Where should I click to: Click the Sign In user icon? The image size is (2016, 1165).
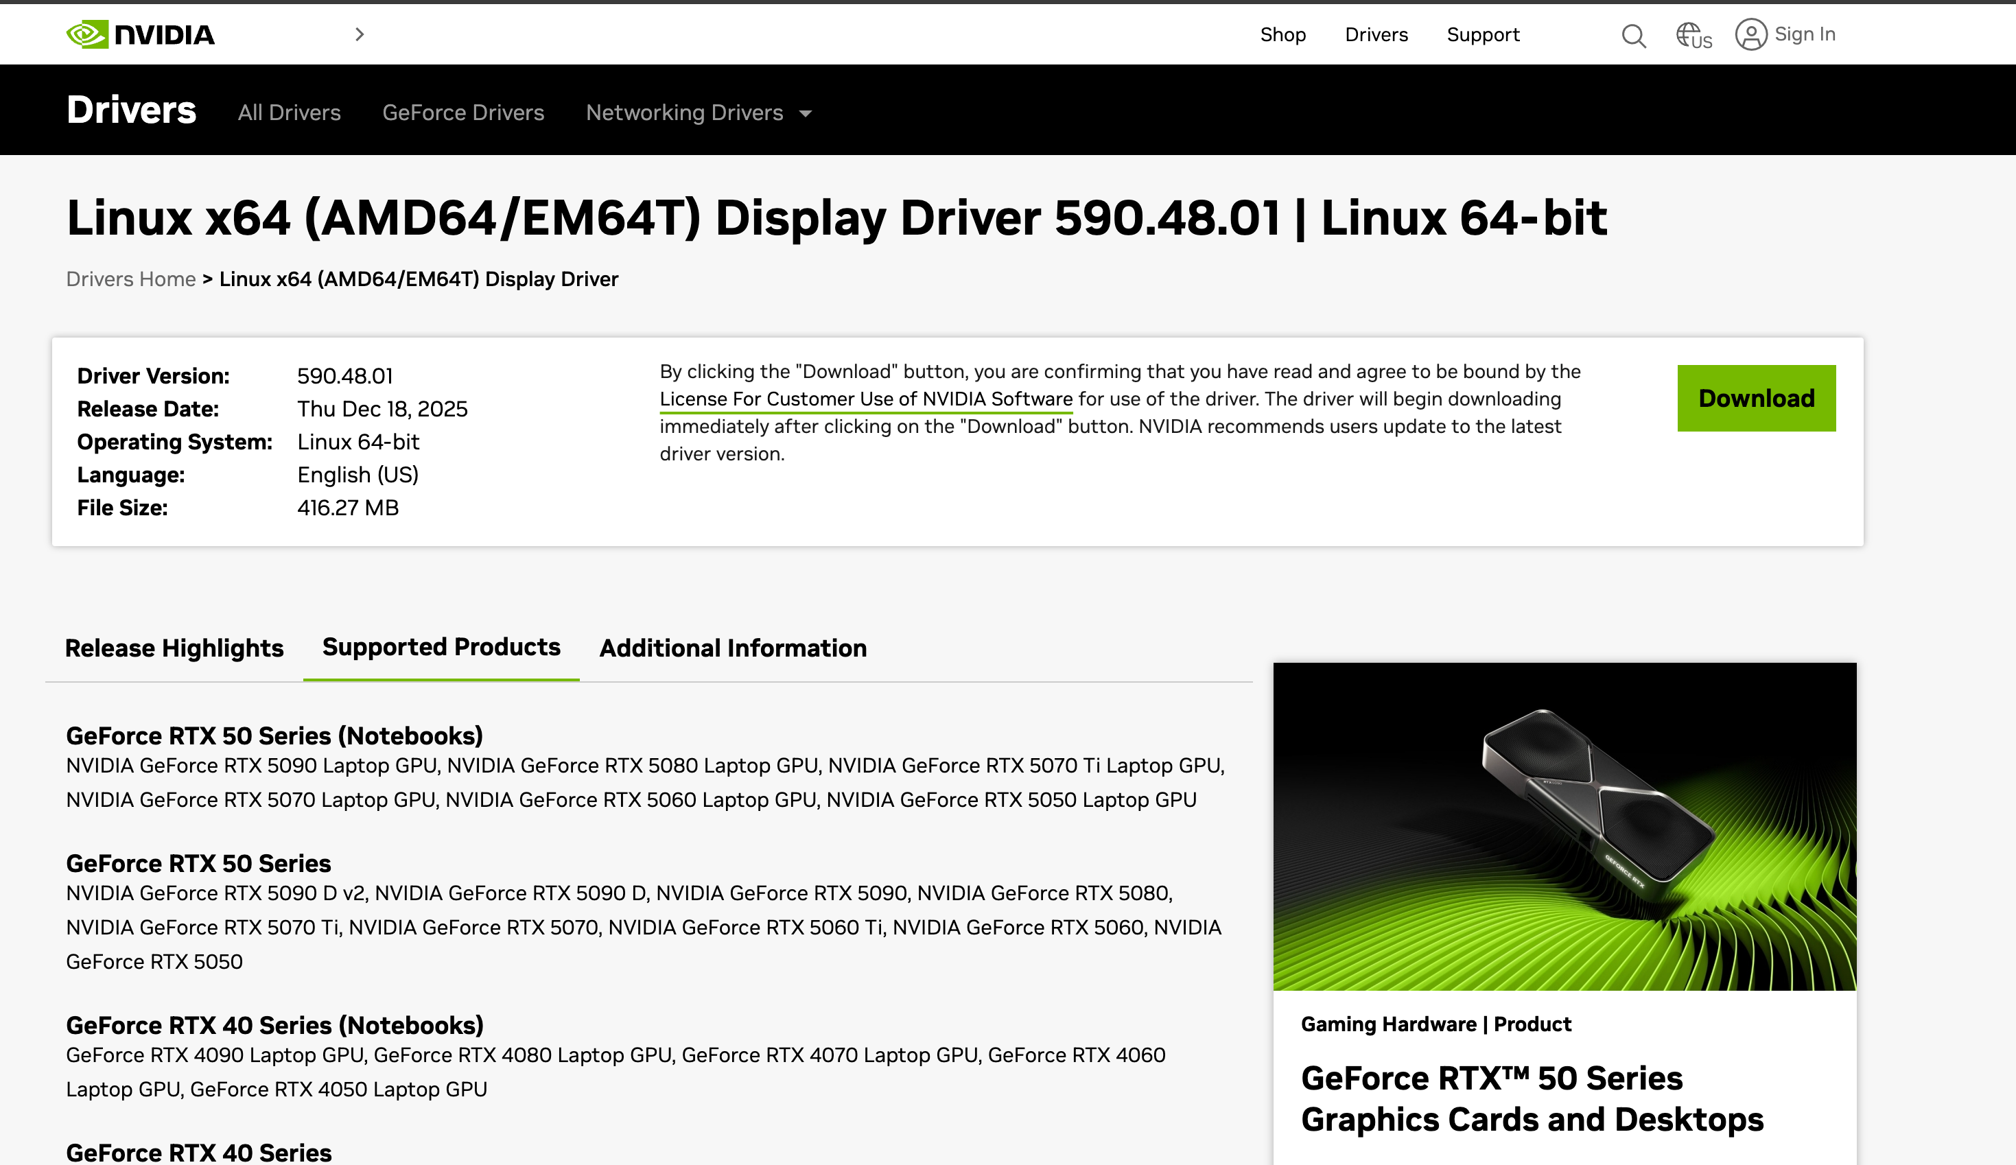(1750, 34)
